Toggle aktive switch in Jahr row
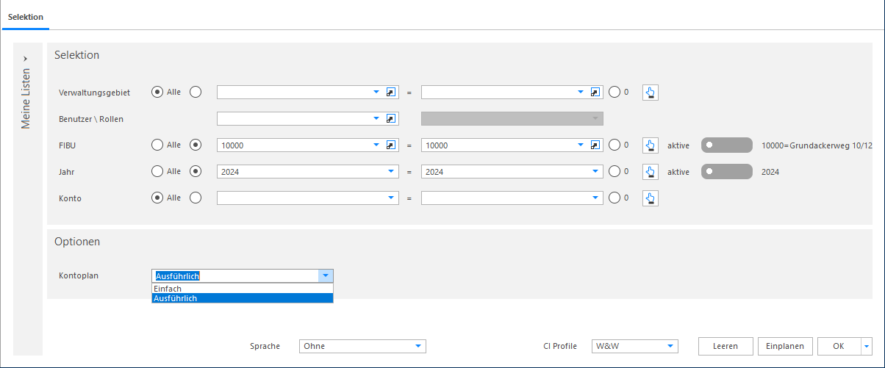Screen dimensions: 885x368 pos(728,172)
